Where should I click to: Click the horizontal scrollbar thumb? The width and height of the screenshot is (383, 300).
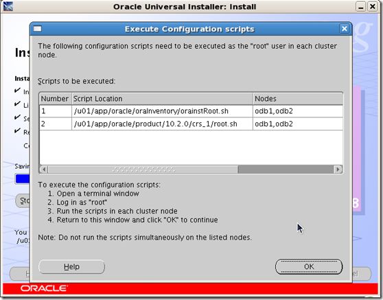[143, 169]
